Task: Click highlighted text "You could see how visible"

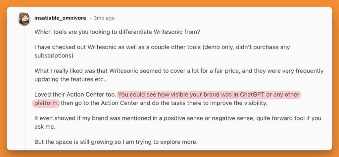Action: [150, 95]
